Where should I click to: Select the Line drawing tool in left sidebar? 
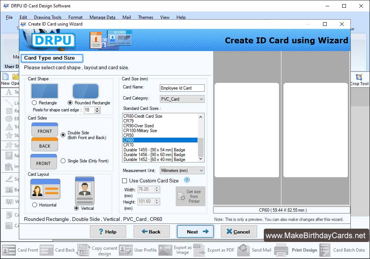pyautogui.click(x=9, y=103)
